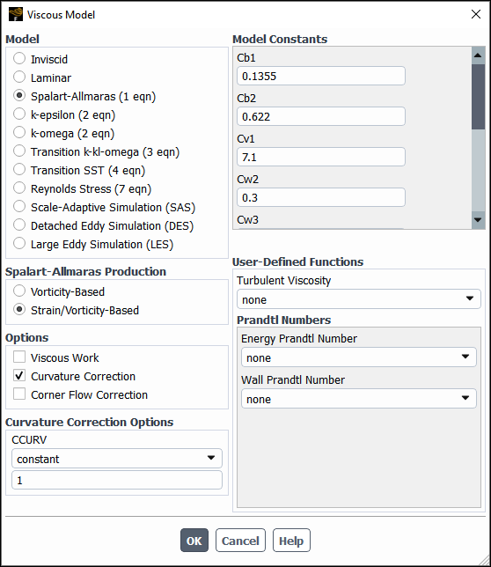Click the Model Constants scroll down arrow

point(478,220)
